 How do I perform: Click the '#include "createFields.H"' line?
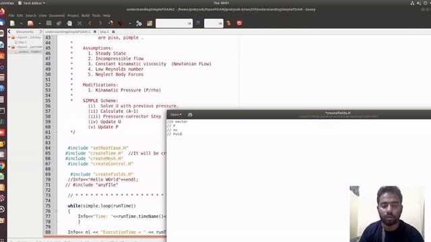(102, 174)
